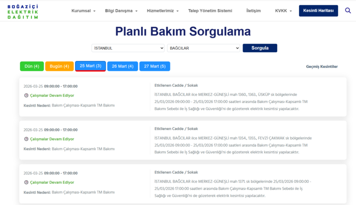Click the Sorgula button
Viewport: 356px width, 205px height.
[x=260, y=48]
